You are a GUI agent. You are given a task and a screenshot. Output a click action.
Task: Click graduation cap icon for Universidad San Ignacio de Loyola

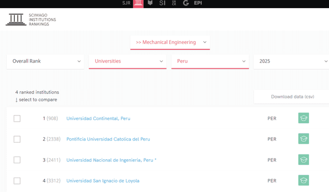click(x=303, y=180)
